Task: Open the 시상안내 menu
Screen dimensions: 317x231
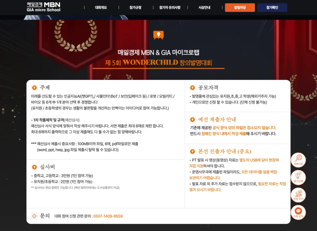Action: pyautogui.click(x=204, y=8)
